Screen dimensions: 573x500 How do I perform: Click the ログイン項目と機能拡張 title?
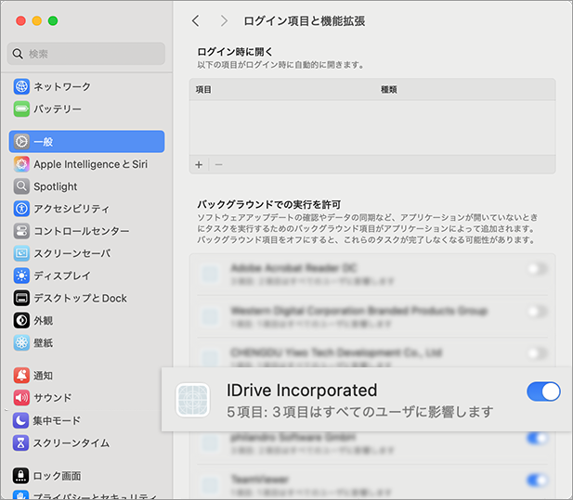[x=304, y=21]
